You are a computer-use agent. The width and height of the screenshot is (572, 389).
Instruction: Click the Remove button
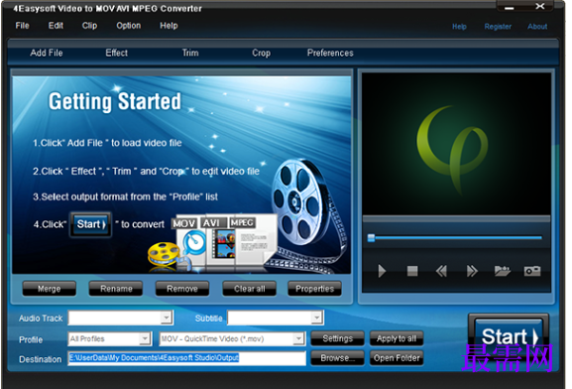182,289
